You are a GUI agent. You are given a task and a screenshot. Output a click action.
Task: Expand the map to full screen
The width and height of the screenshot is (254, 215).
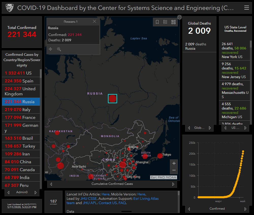180,17
